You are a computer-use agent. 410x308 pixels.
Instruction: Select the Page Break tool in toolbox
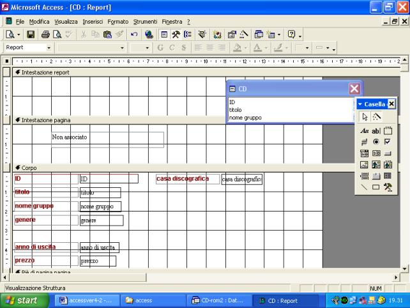(x=364, y=176)
